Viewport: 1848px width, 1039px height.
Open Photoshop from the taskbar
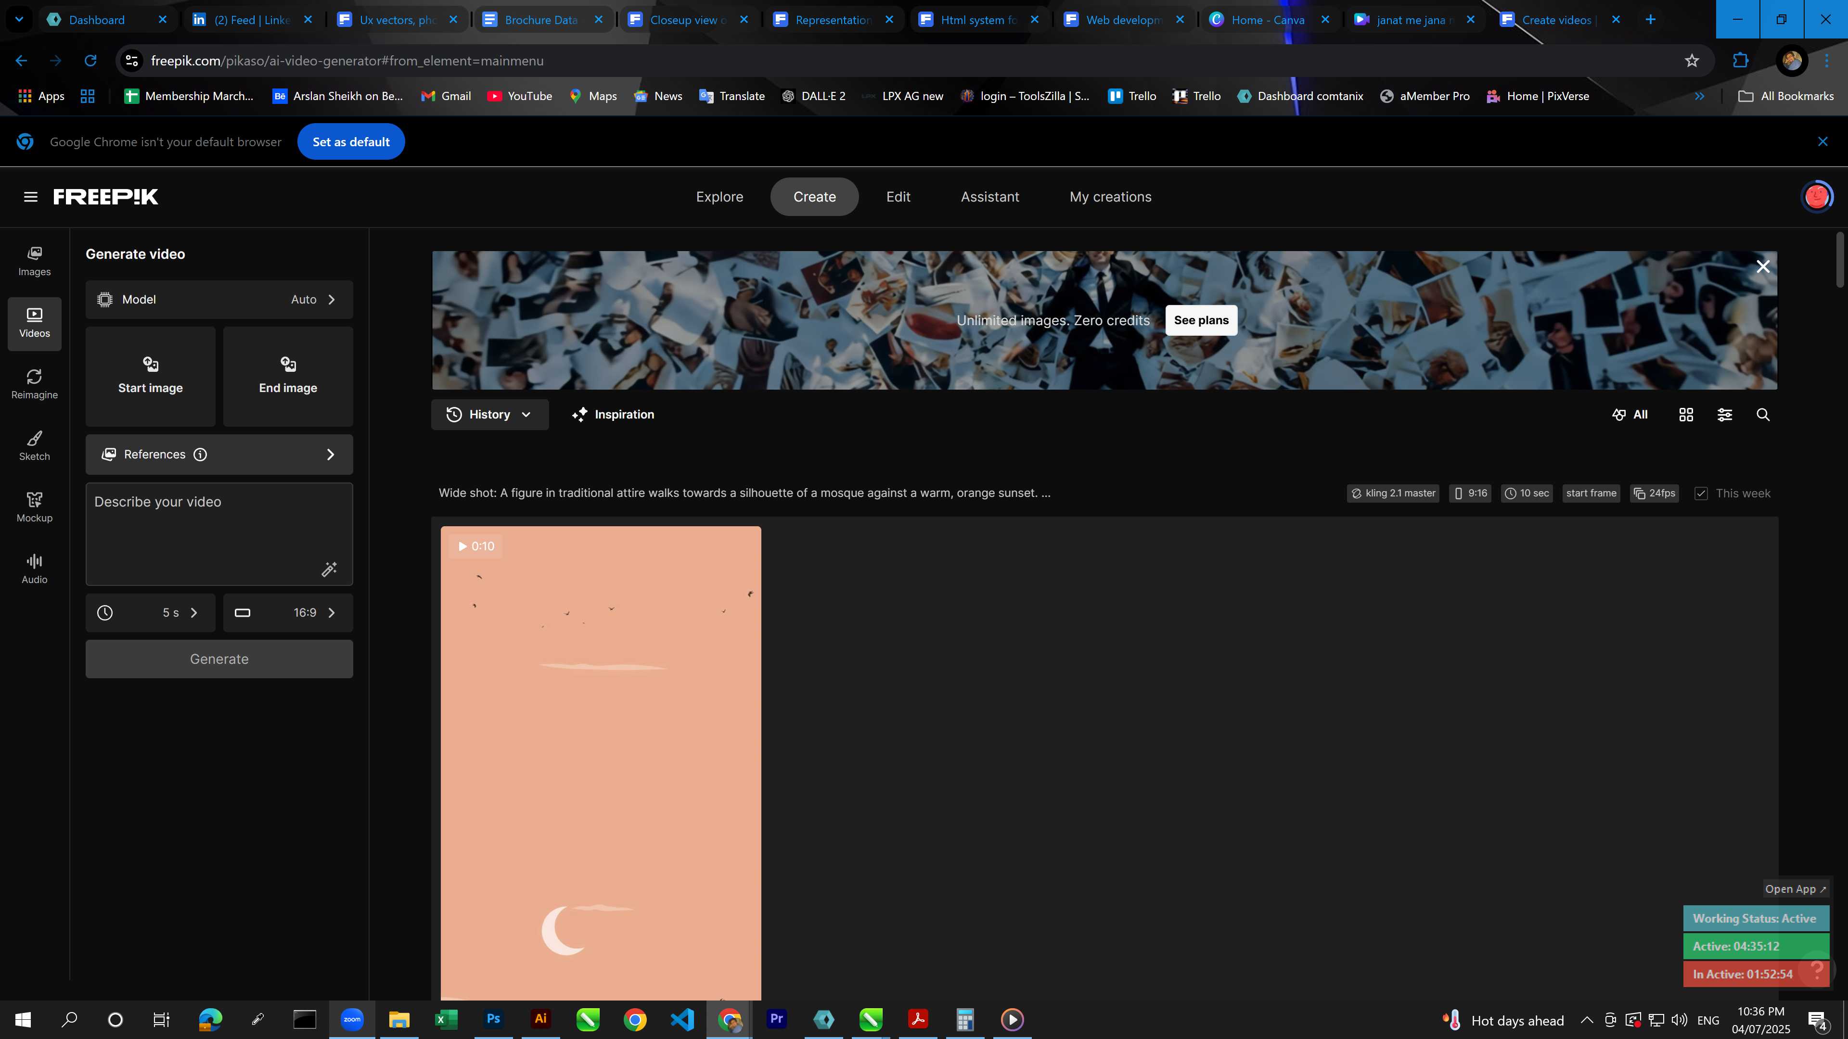click(493, 1019)
